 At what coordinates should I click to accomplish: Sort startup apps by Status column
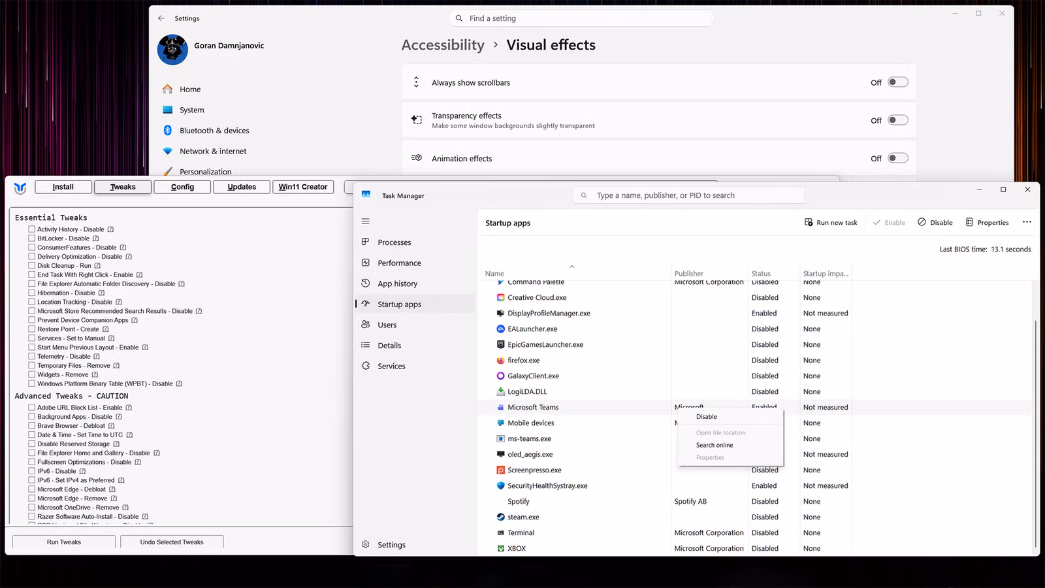pyautogui.click(x=761, y=274)
